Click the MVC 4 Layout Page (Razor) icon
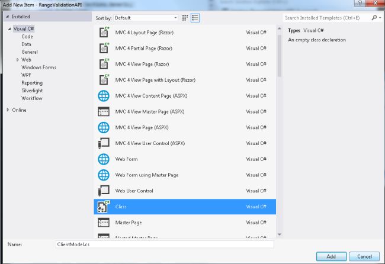 point(104,32)
